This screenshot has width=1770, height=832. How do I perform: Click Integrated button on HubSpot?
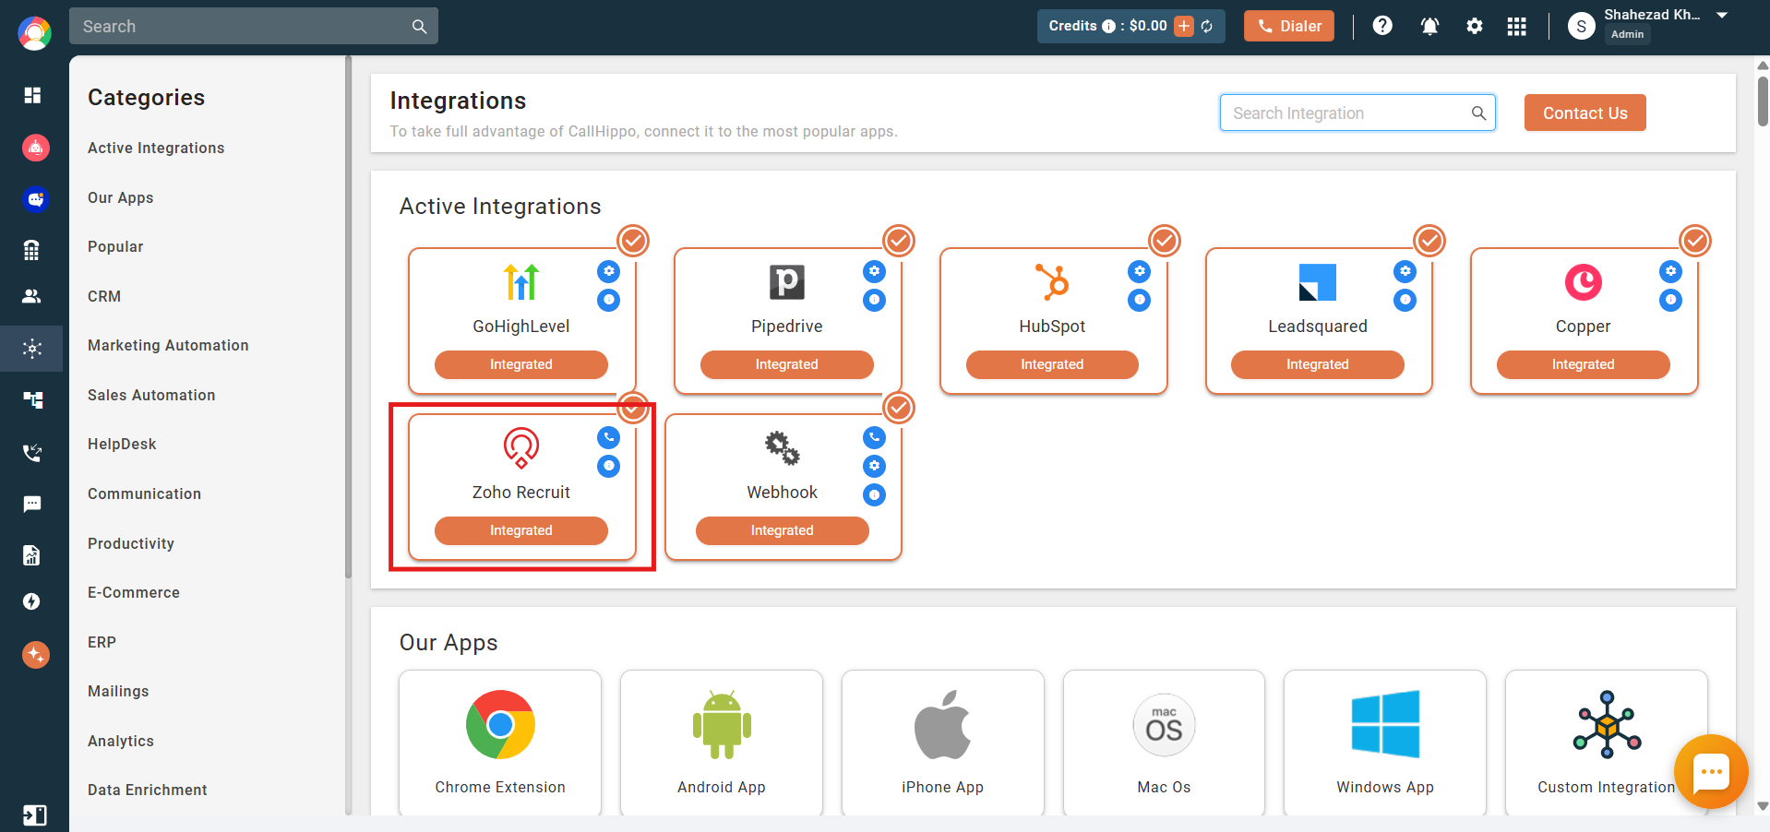1052,364
